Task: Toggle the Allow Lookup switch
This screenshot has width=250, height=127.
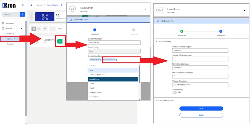Action: [174, 92]
